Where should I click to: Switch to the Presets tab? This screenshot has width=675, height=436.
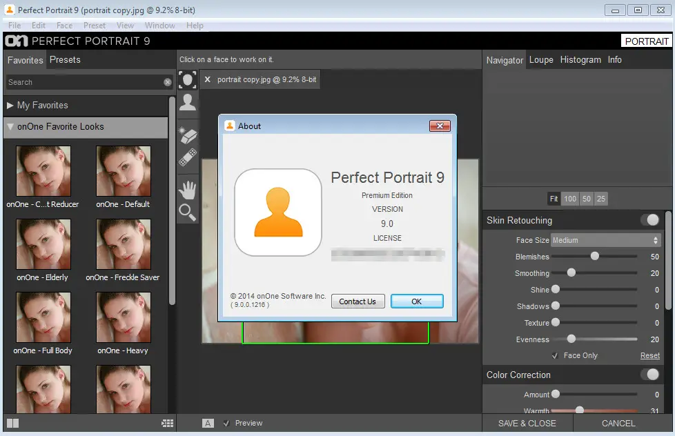[x=65, y=60]
